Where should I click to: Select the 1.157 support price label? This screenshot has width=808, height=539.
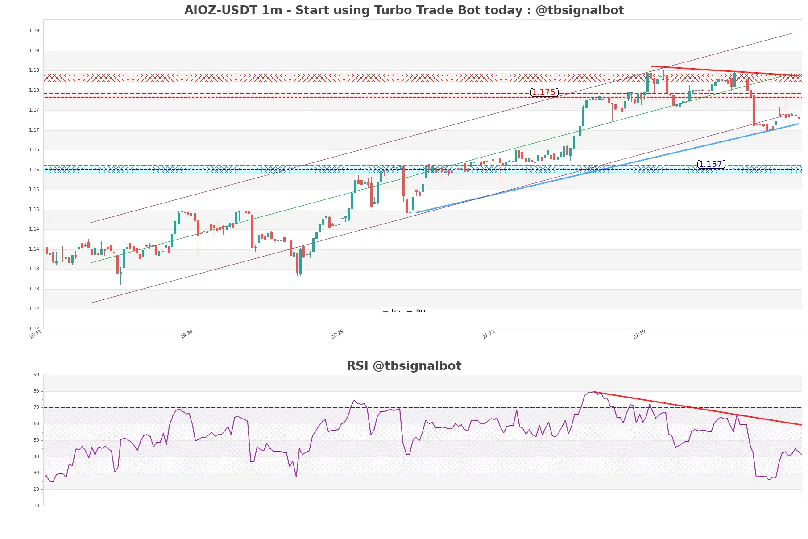[x=711, y=164]
